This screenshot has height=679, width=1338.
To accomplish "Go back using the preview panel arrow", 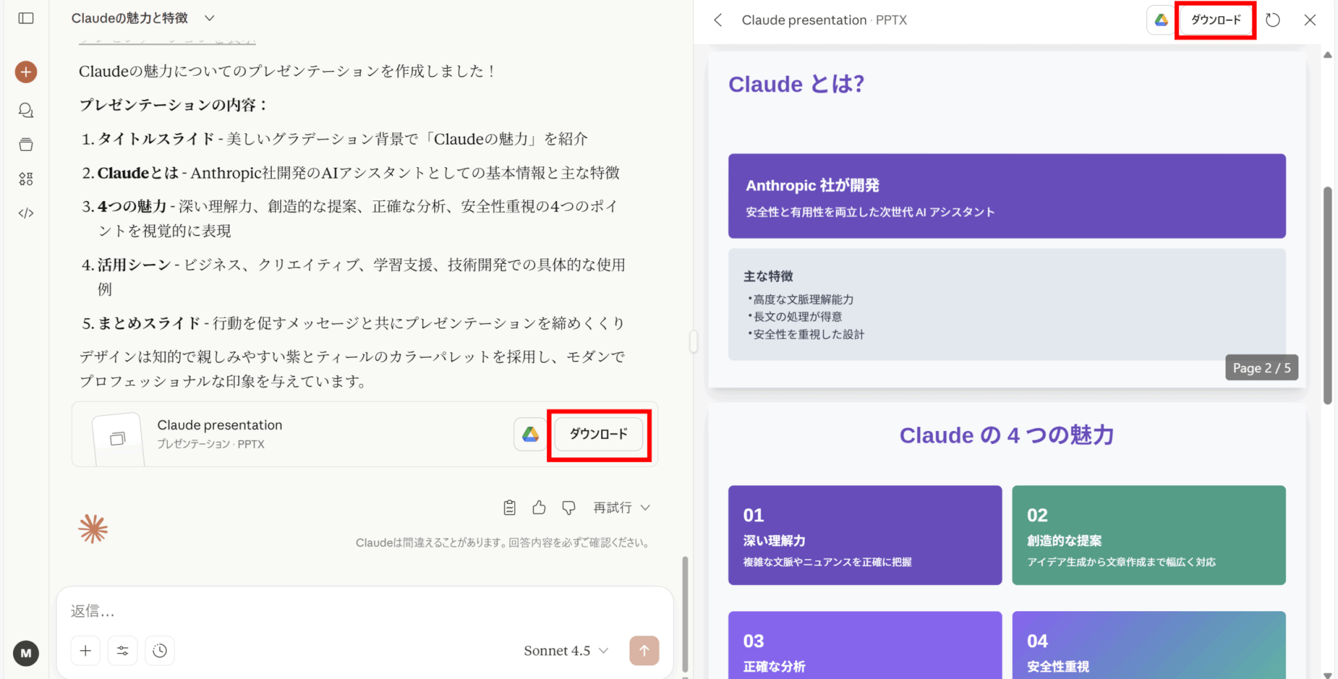I will click(718, 20).
